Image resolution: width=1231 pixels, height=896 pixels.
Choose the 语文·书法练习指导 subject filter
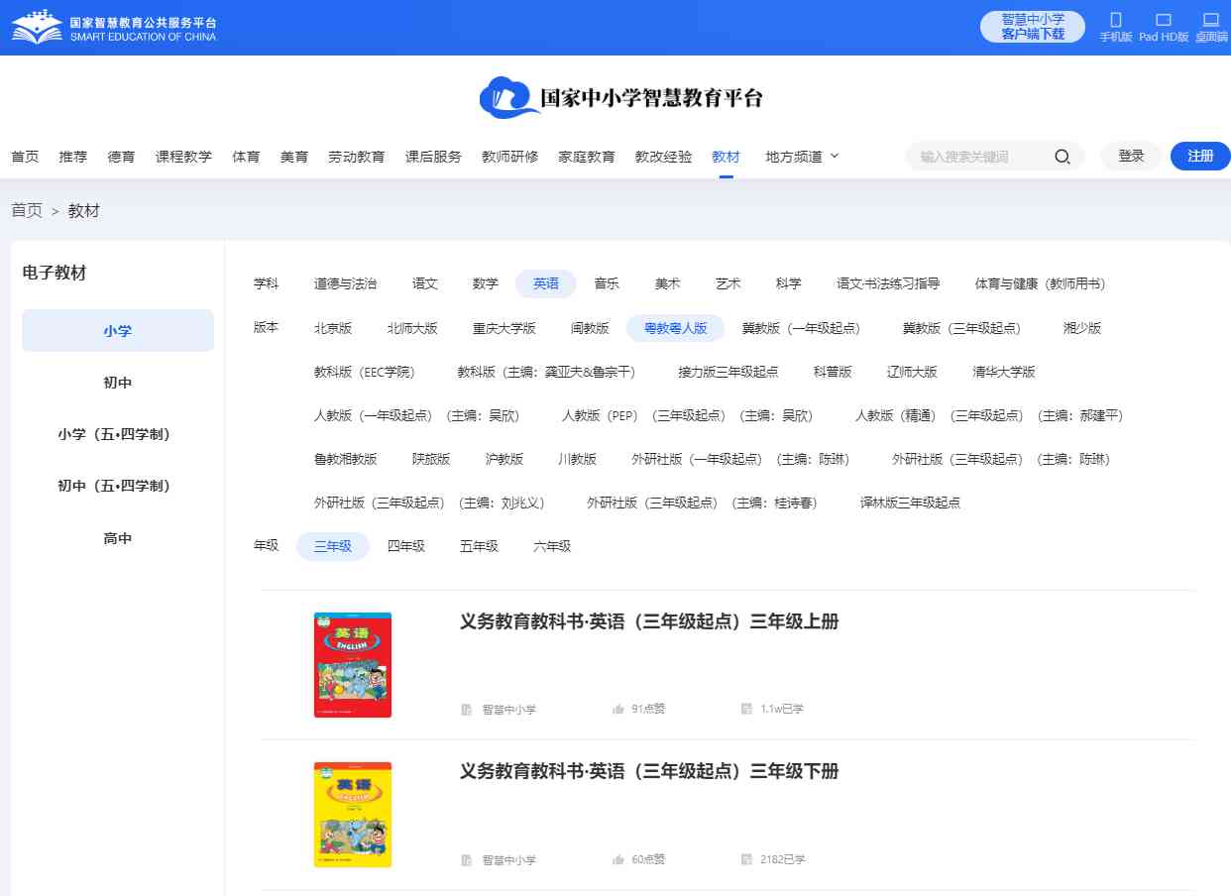[x=888, y=283]
